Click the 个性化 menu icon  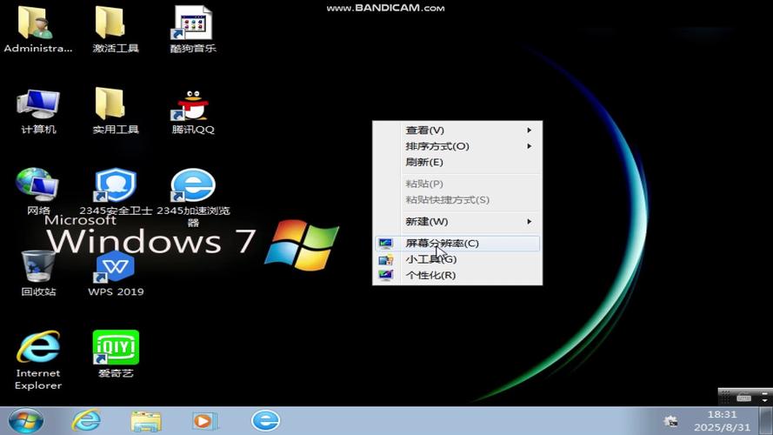click(385, 275)
